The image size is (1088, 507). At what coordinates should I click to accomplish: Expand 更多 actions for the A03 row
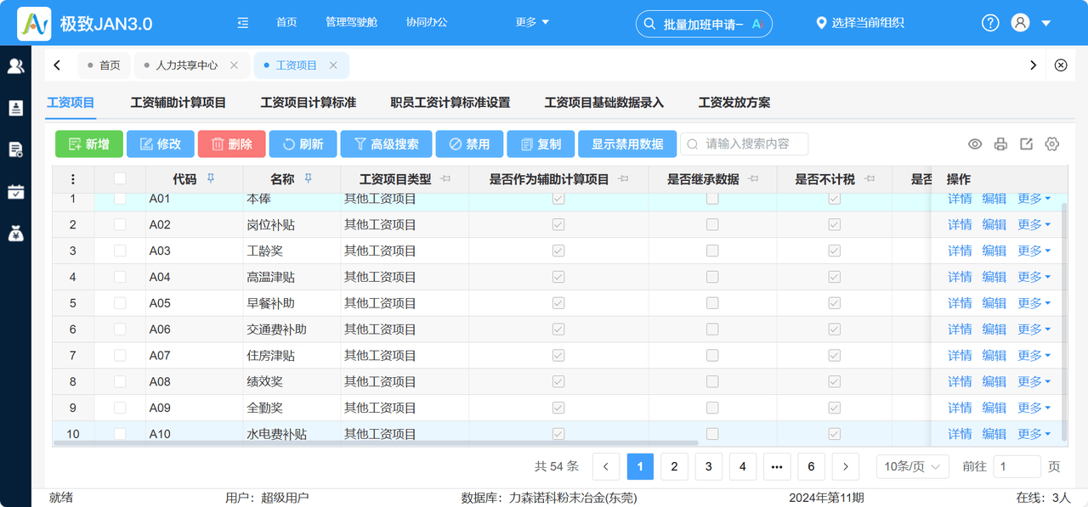[x=1034, y=251]
